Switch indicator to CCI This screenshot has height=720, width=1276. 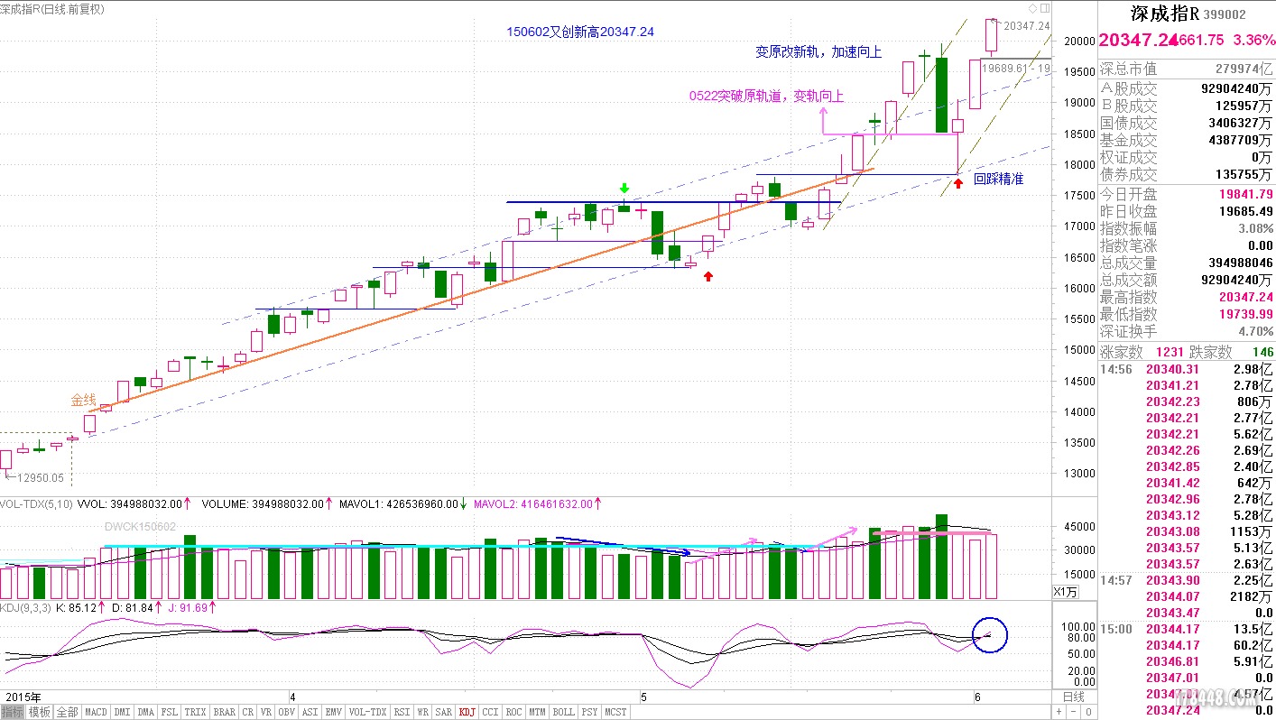pyautogui.click(x=490, y=712)
